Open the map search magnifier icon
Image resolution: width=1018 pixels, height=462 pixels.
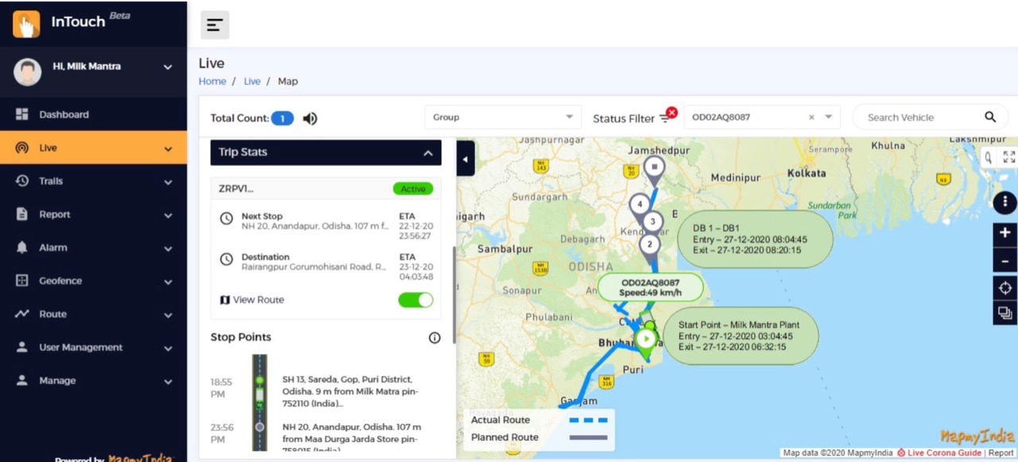coord(988,157)
